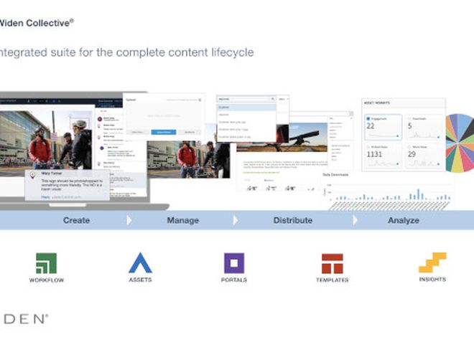Click the insights card showing 5
Screen dimensions: 474x337
424,127
